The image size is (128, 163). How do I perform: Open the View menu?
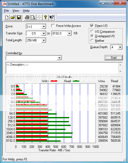[x=16, y=11]
